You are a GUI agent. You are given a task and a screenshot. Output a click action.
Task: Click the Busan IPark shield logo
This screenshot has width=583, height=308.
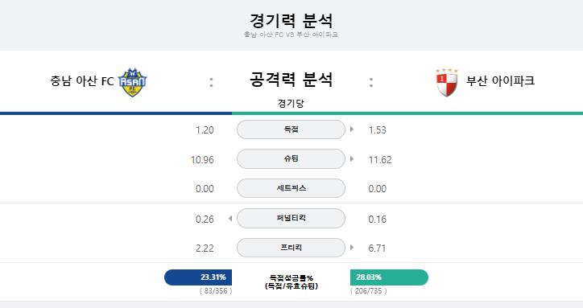click(447, 83)
